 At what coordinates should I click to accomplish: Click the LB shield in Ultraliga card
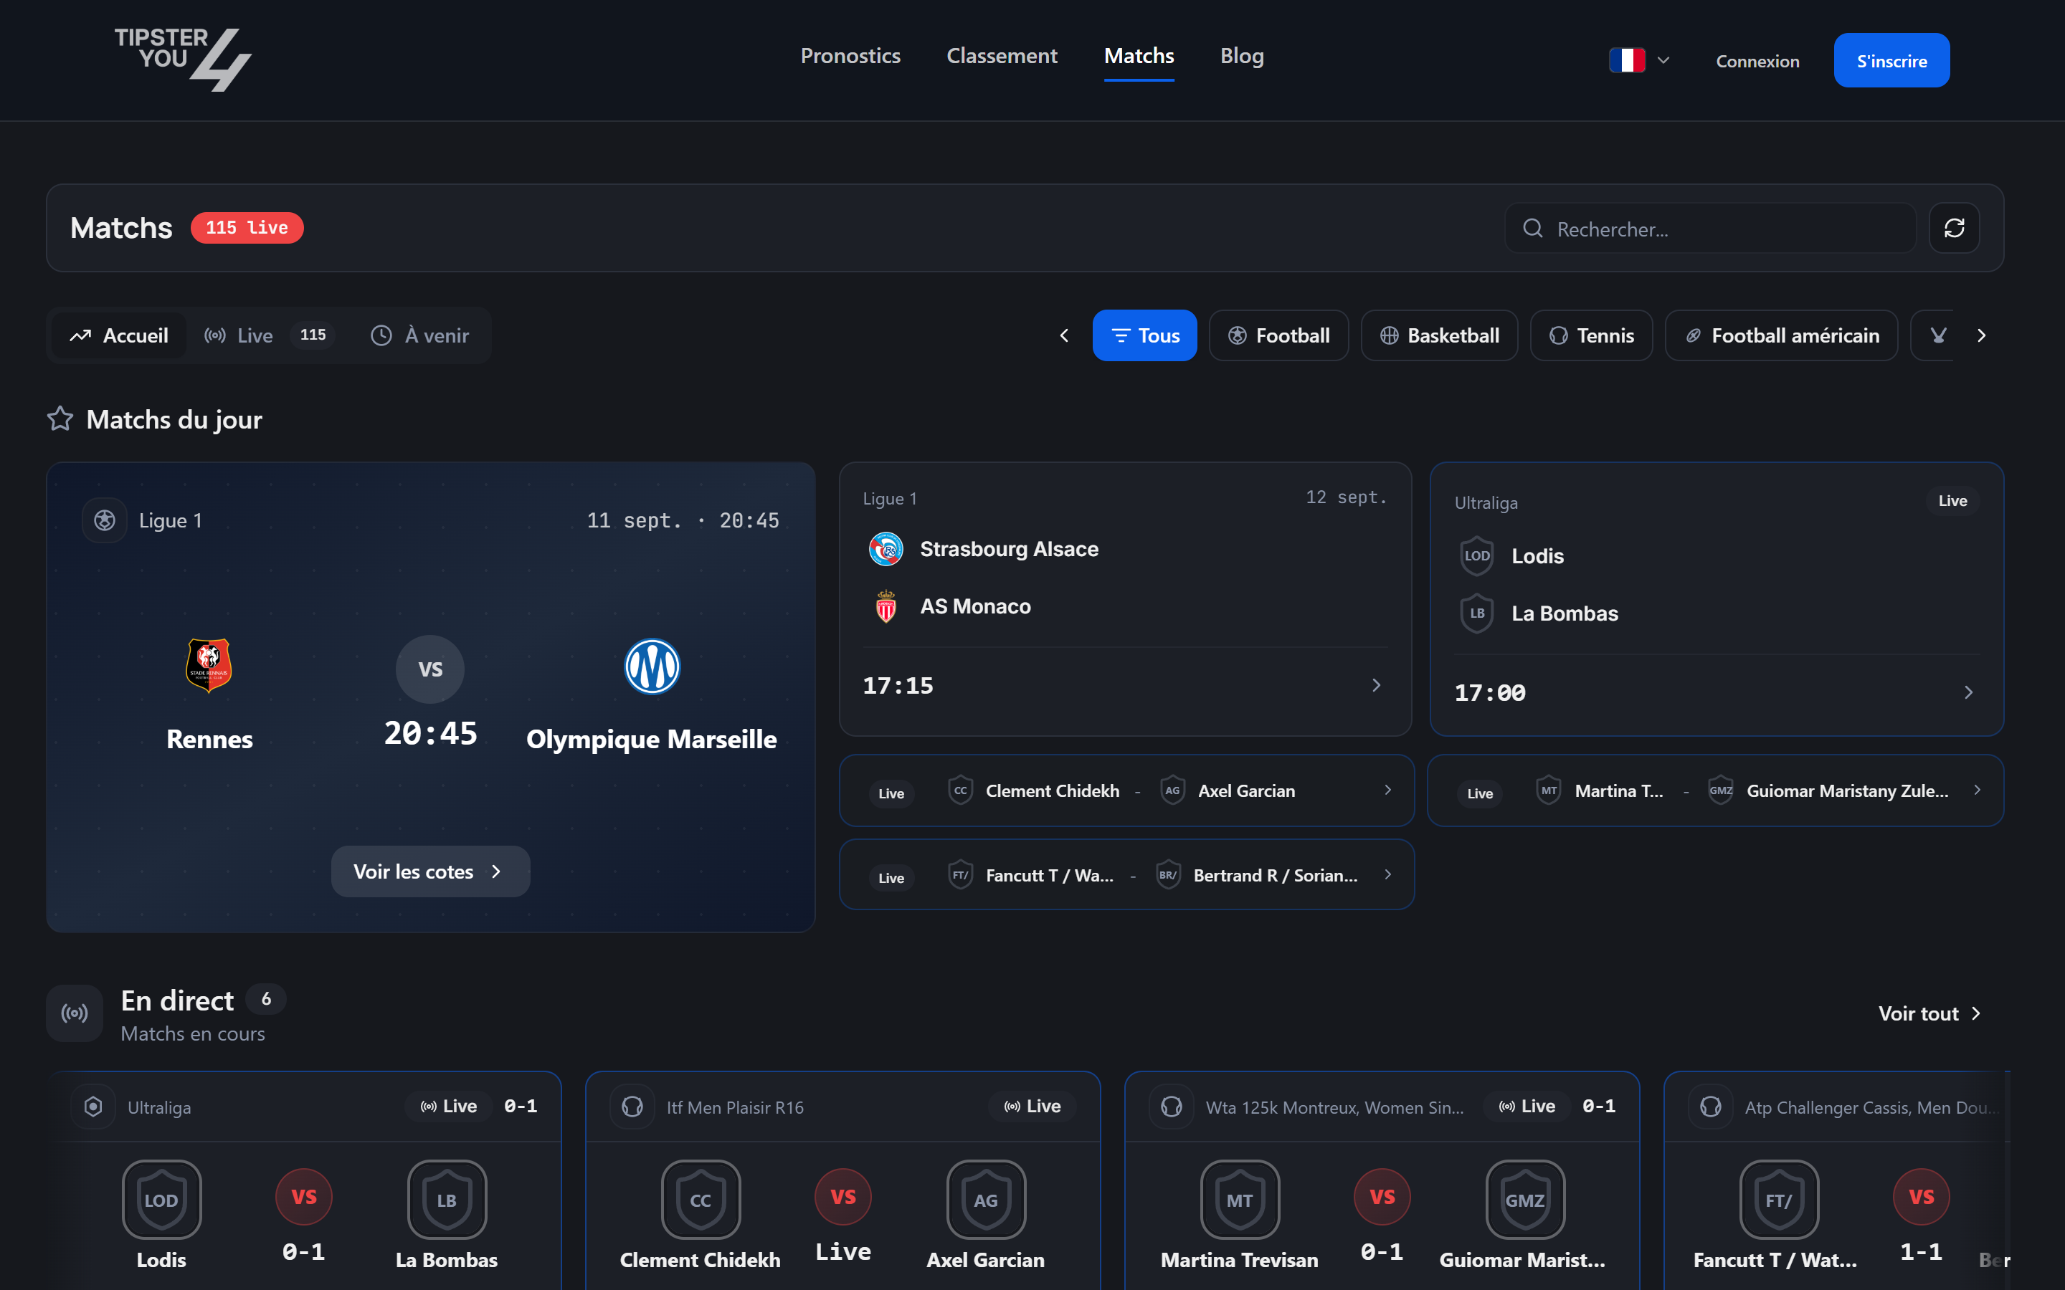[x=1476, y=613]
